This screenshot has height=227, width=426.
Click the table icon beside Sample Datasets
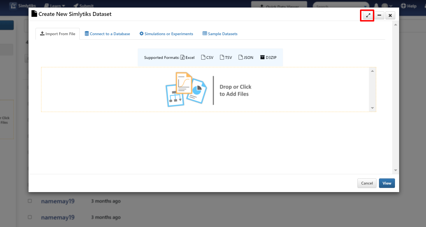click(x=205, y=34)
